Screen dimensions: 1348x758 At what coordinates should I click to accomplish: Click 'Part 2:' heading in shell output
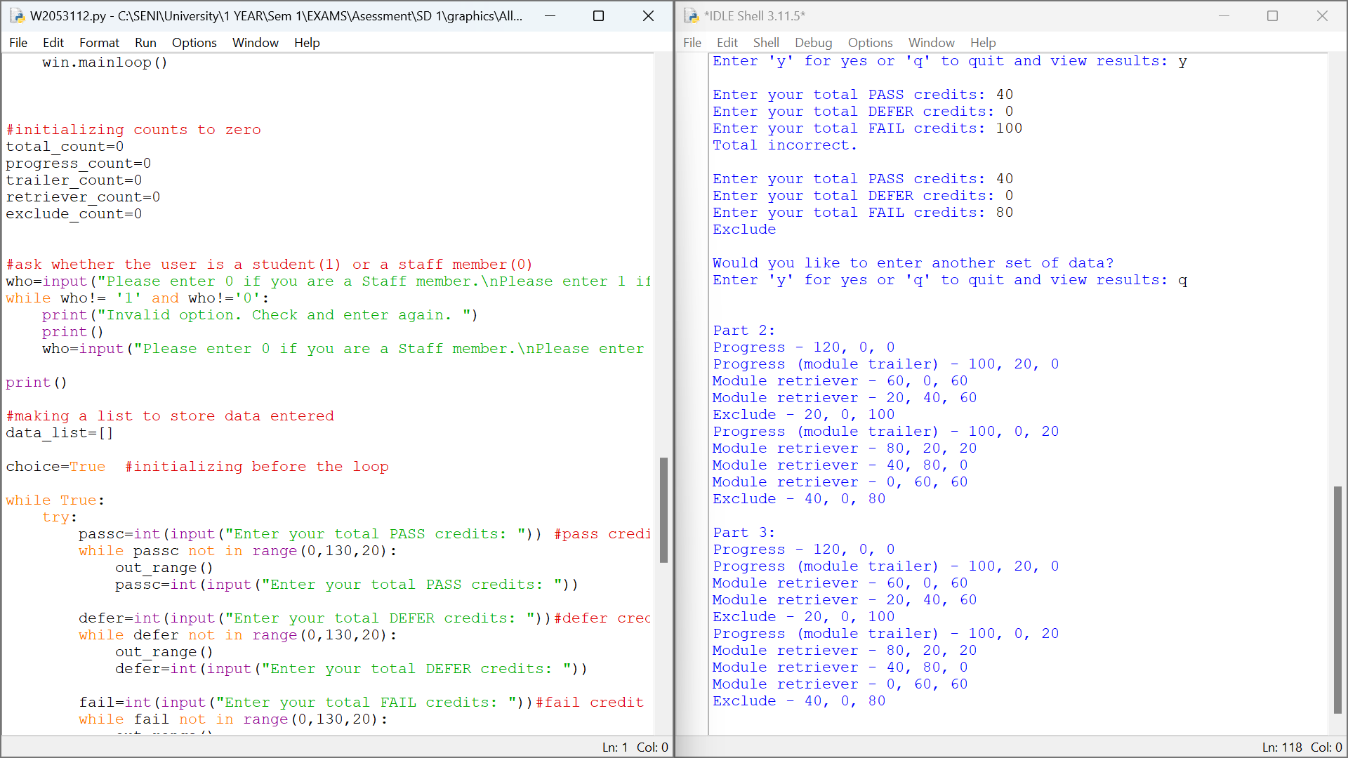point(744,331)
